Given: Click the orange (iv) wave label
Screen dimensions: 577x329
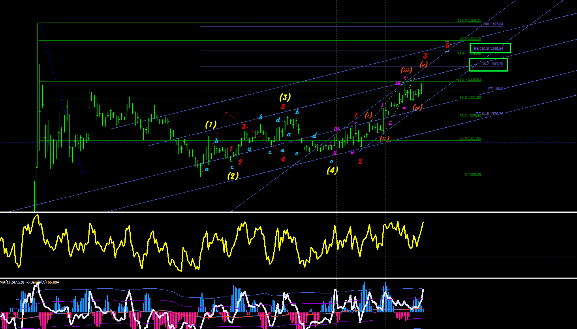Looking at the screenshot, I should [x=417, y=107].
